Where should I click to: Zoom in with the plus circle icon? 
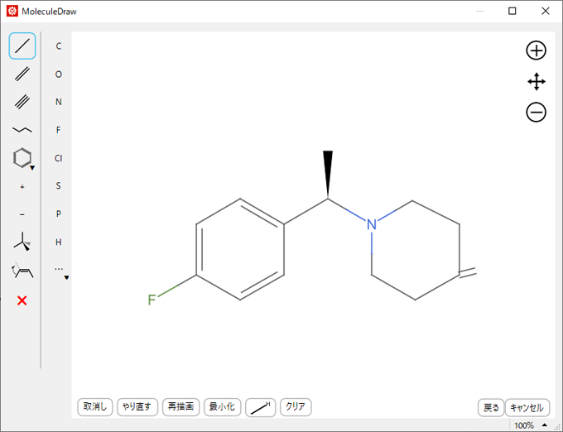click(536, 50)
